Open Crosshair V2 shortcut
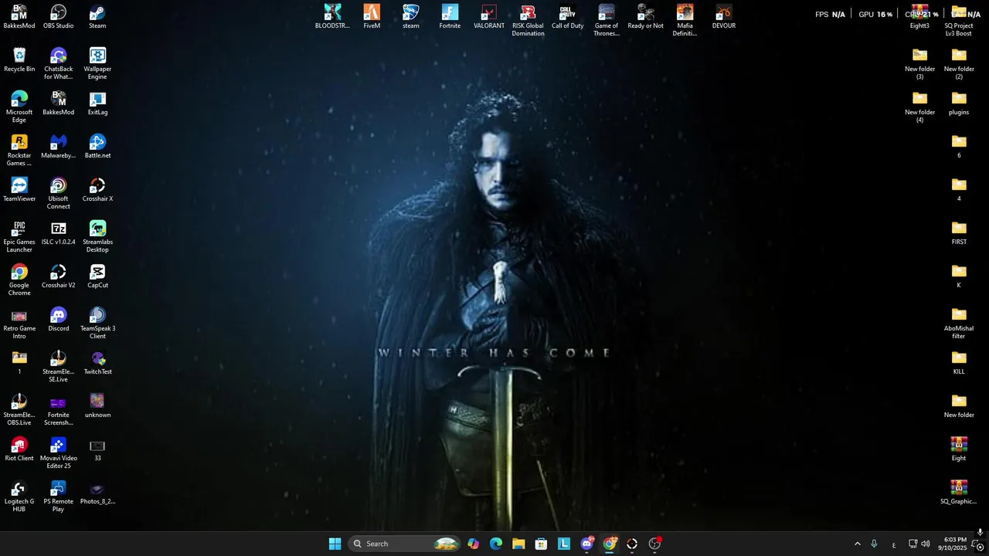Screen dimensions: 989x556 pos(59,276)
